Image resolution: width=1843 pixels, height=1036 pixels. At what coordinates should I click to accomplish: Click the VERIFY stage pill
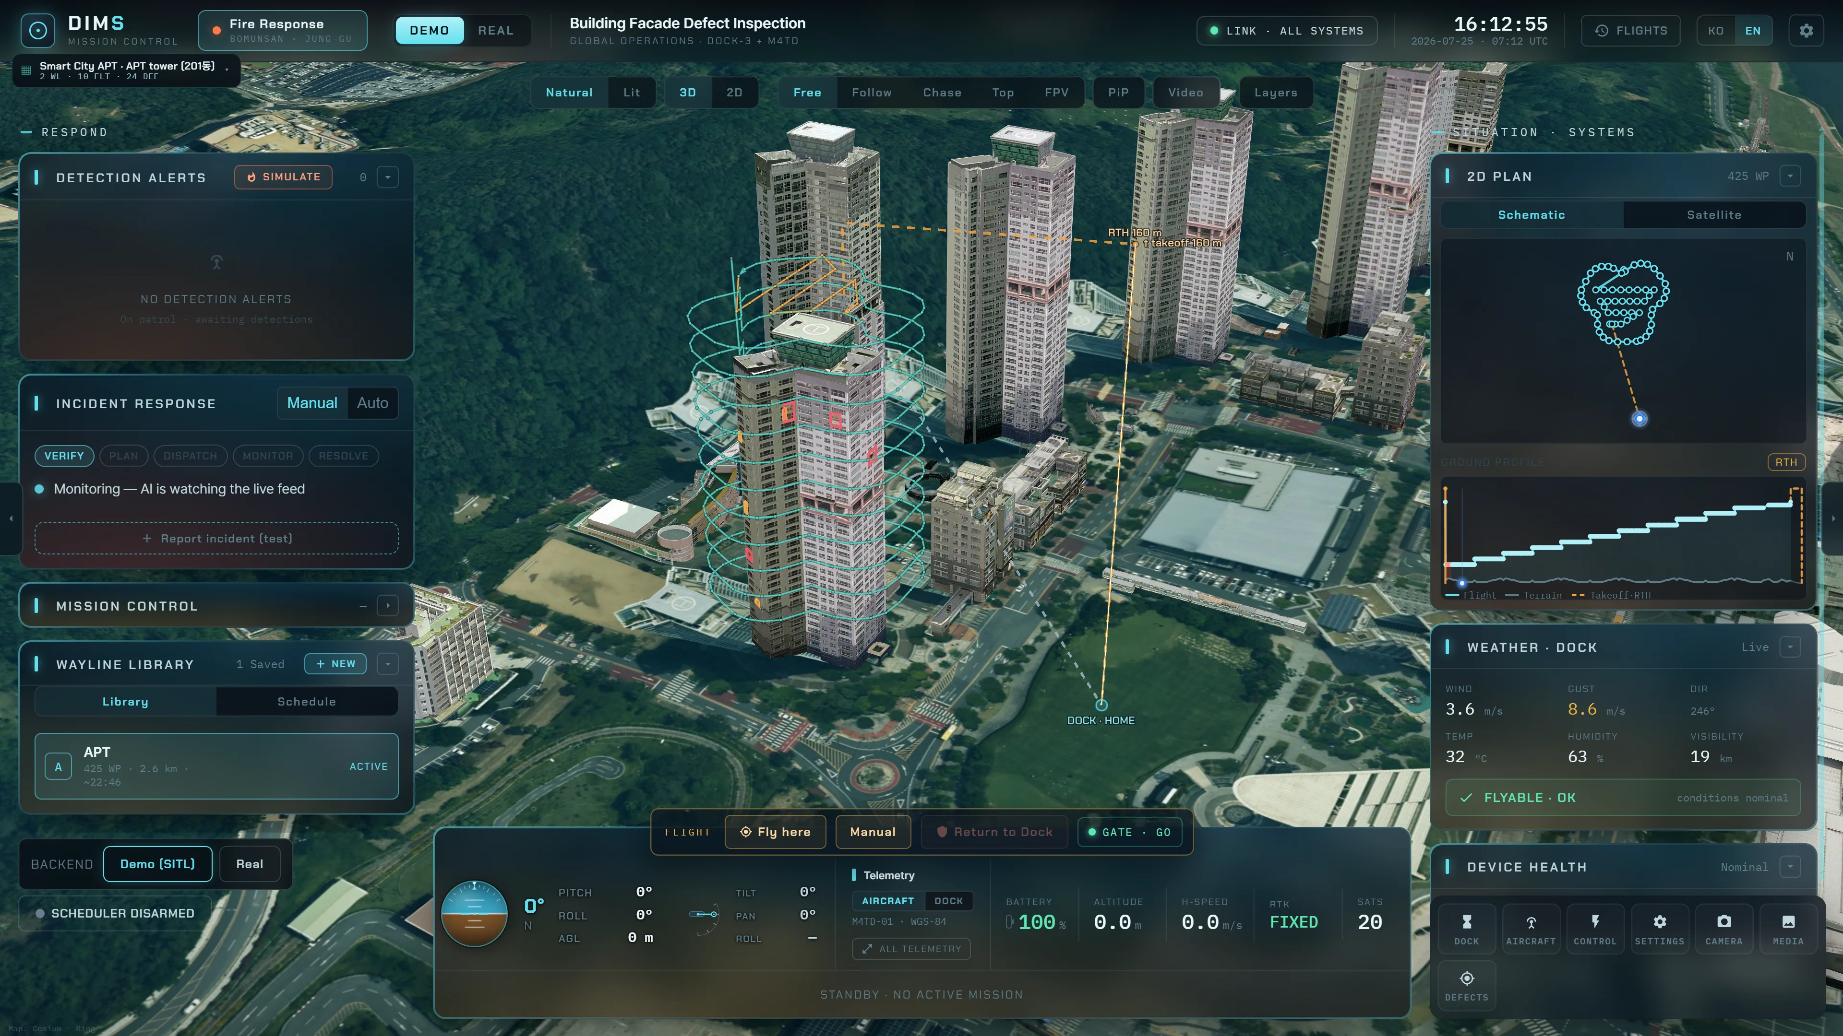pyautogui.click(x=64, y=456)
